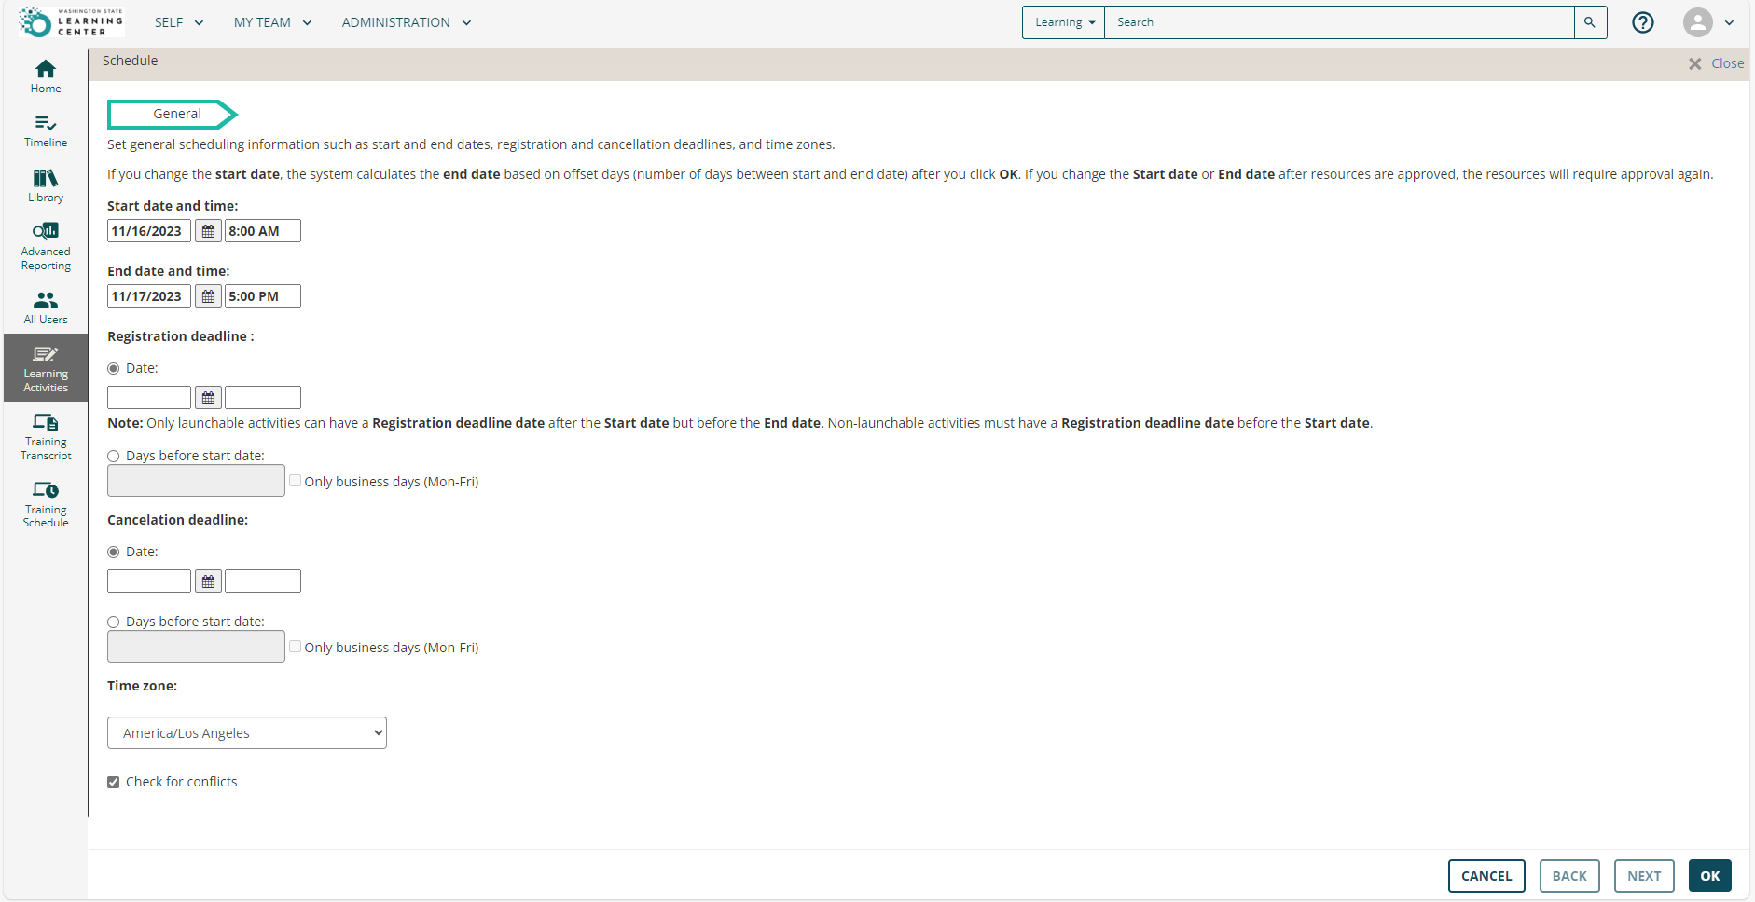Image resolution: width=1755 pixels, height=902 pixels.
Task: Expand the ADMINISTRATION menu
Action: click(x=407, y=22)
